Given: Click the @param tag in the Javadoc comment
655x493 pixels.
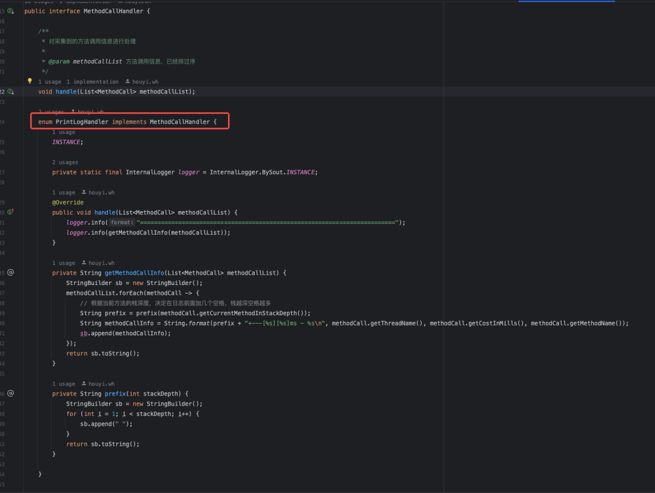Looking at the screenshot, I should click(59, 61).
